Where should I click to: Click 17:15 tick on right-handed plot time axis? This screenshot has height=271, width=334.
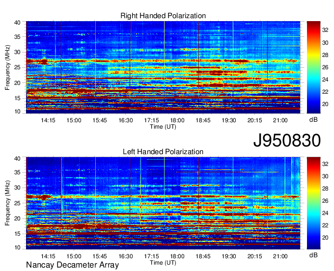pyautogui.click(x=151, y=120)
